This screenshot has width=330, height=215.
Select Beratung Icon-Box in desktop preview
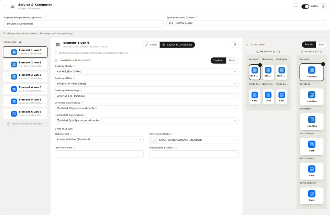tap(268, 72)
